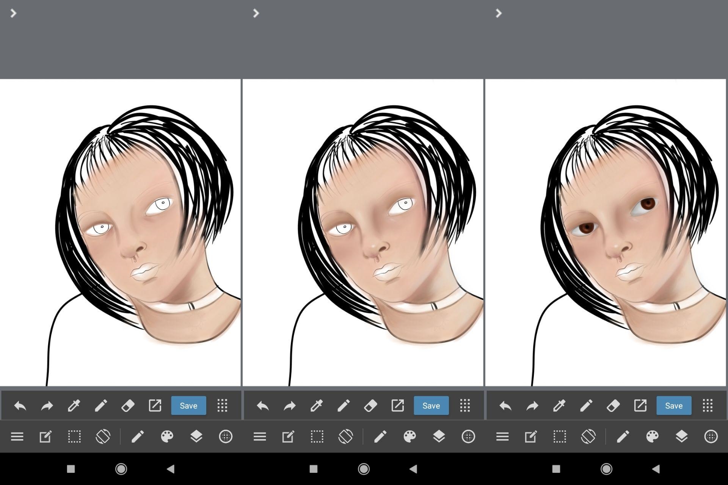This screenshot has width=728, height=485.
Task: Open export/share icon in middle panel
Action: click(397, 405)
